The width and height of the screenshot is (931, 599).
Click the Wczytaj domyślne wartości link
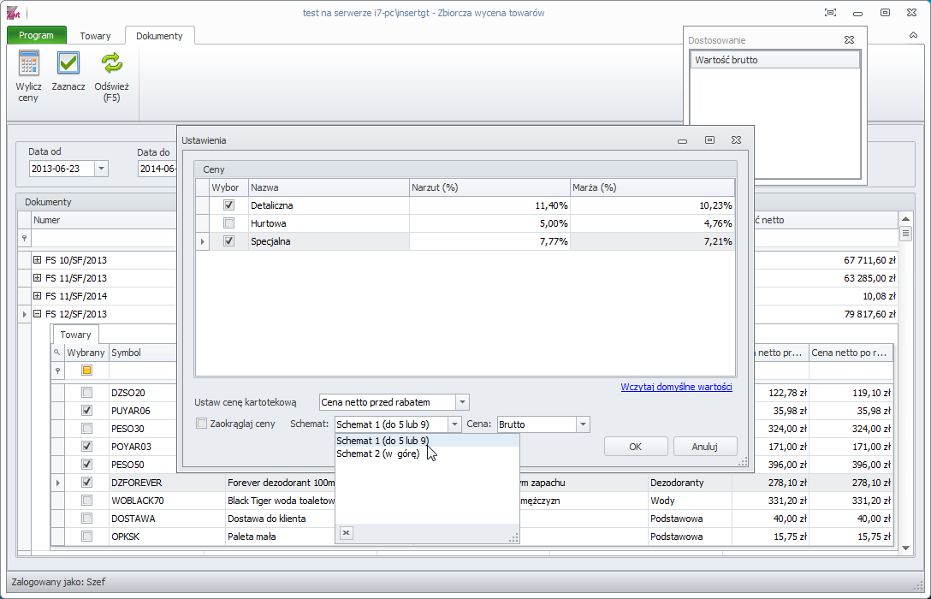pyautogui.click(x=676, y=387)
